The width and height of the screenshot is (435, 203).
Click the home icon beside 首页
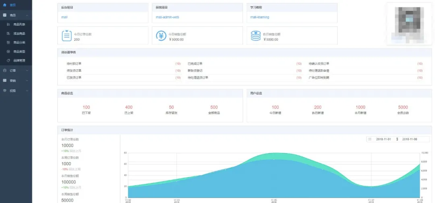click(4, 5)
